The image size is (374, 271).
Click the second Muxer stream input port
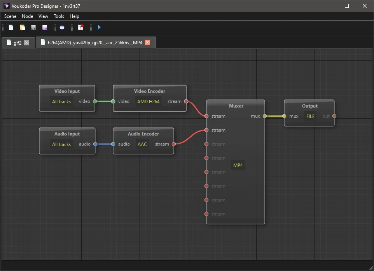pos(206,130)
